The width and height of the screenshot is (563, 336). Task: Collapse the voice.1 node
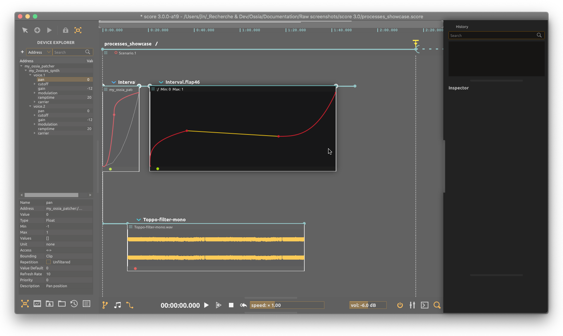[x=30, y=75]
